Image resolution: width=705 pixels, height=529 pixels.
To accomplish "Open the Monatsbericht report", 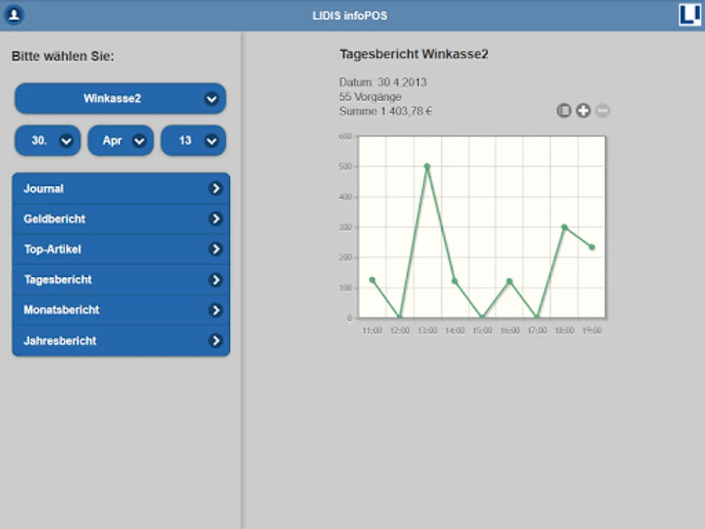I will point(121,310).
